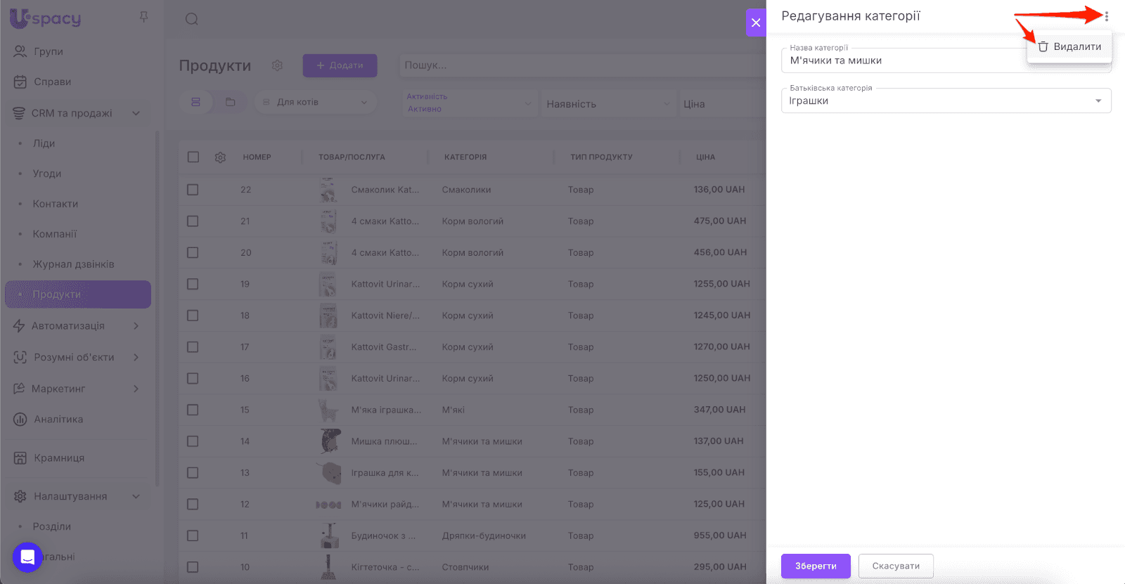Open Аналітика in the sidebar
This screenshot has height=584, width=1125.
coord(58,420)
